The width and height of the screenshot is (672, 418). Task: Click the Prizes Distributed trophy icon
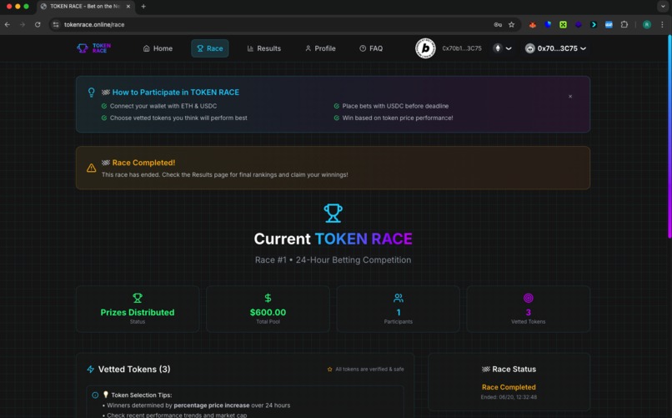click(138, 298)
